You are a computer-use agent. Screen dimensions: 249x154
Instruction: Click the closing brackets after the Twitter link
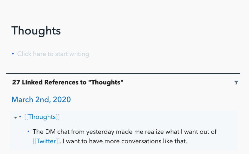58,141
